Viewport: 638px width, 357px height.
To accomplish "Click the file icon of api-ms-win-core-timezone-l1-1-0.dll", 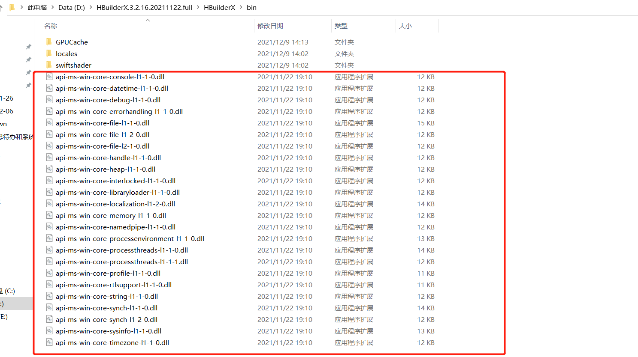I will point(49,342).
